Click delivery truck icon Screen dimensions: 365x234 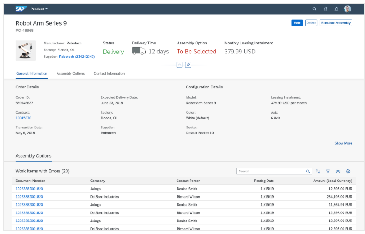pos(139,51)
